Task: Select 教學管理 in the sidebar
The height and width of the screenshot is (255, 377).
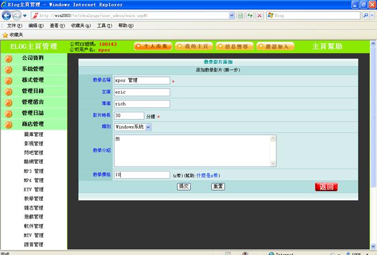Action: (33, 199)
